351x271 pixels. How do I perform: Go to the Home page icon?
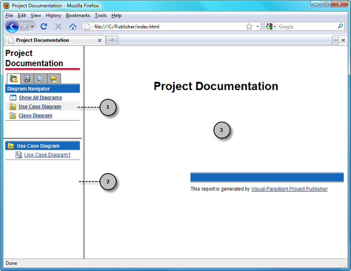tap(73, 27)
